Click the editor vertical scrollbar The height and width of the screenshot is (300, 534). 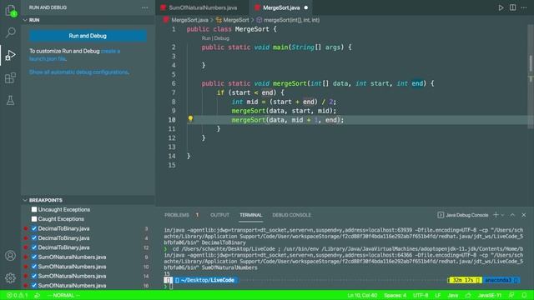point(531,76)
